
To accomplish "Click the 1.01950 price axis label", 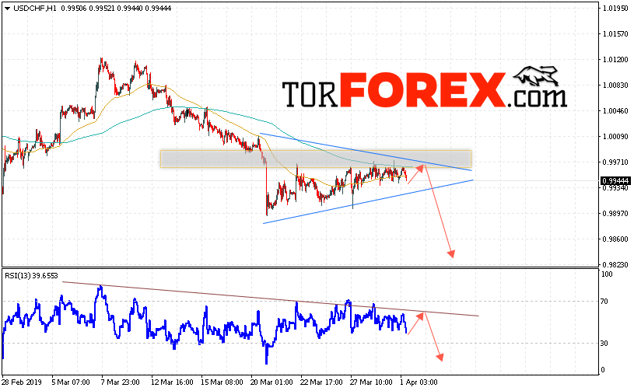I will (x=615, y=8).
